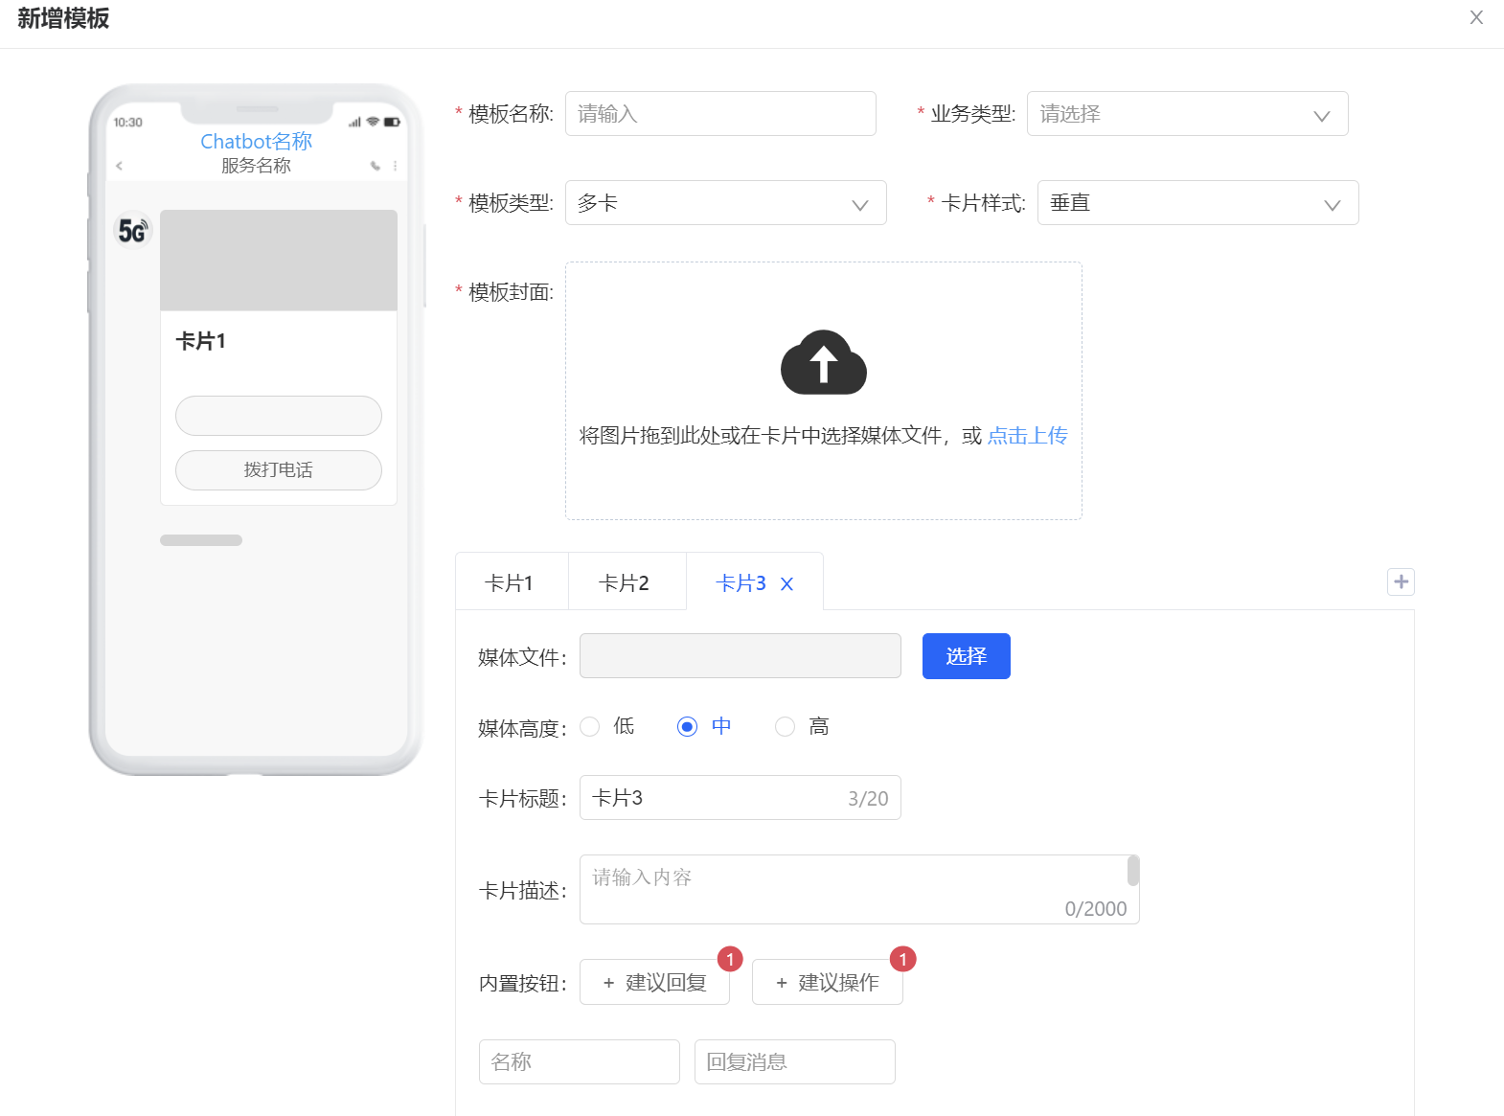The width and height of the screenshot is (1504, 1116).
Task: Click the 点击上传 link
Action: click(x=1027, y=436)
